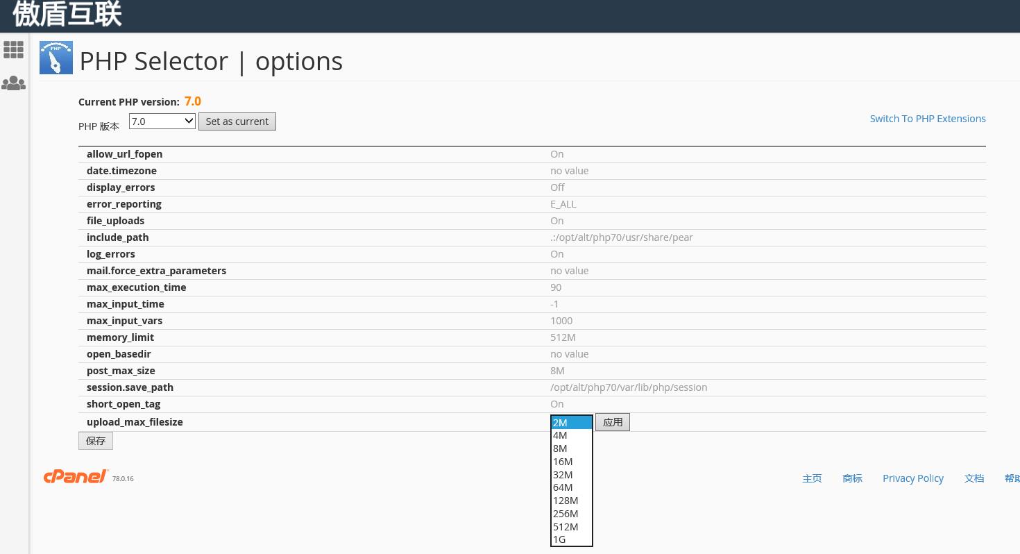This screenshot has height=554, width=1020.
Task: Edit the memory_limit value 512M
Action: pyautogui.click(x=563, y=337)
